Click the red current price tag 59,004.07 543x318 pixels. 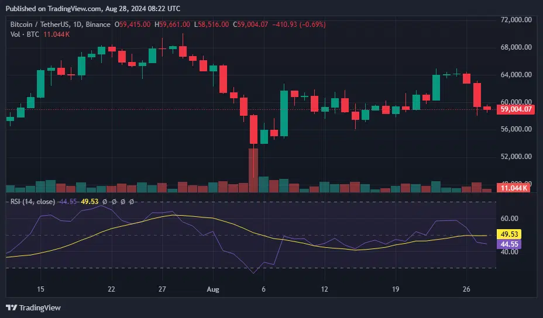click(515, 109)
